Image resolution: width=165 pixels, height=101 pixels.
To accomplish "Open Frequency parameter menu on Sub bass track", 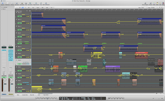I will point(23,42).
